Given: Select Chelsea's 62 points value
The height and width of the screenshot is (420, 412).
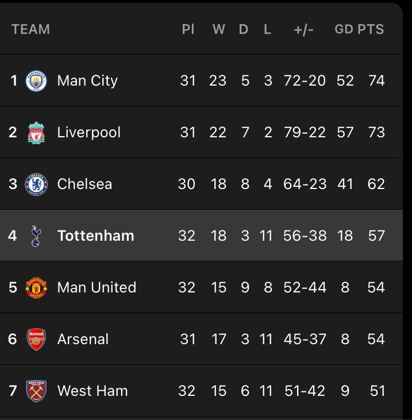Looking at the screenshot, I should tap(376, 184).
